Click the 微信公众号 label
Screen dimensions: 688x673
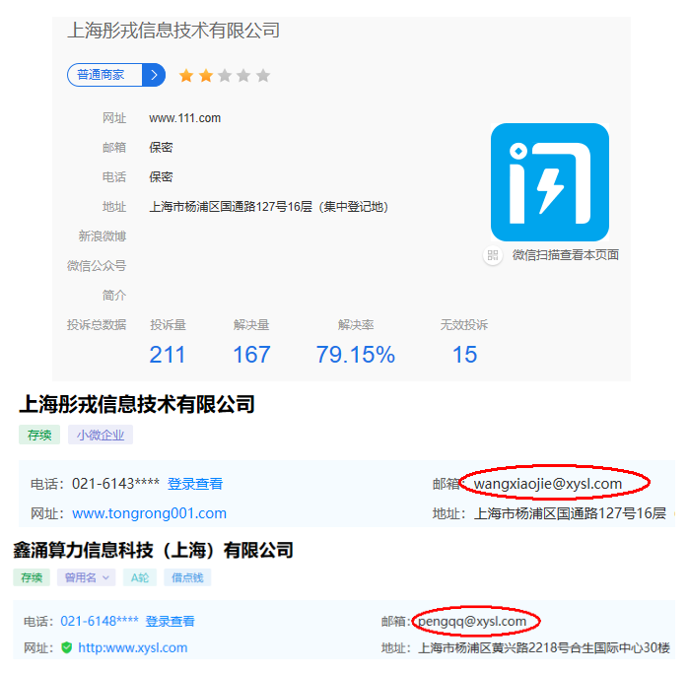[97, 265]
